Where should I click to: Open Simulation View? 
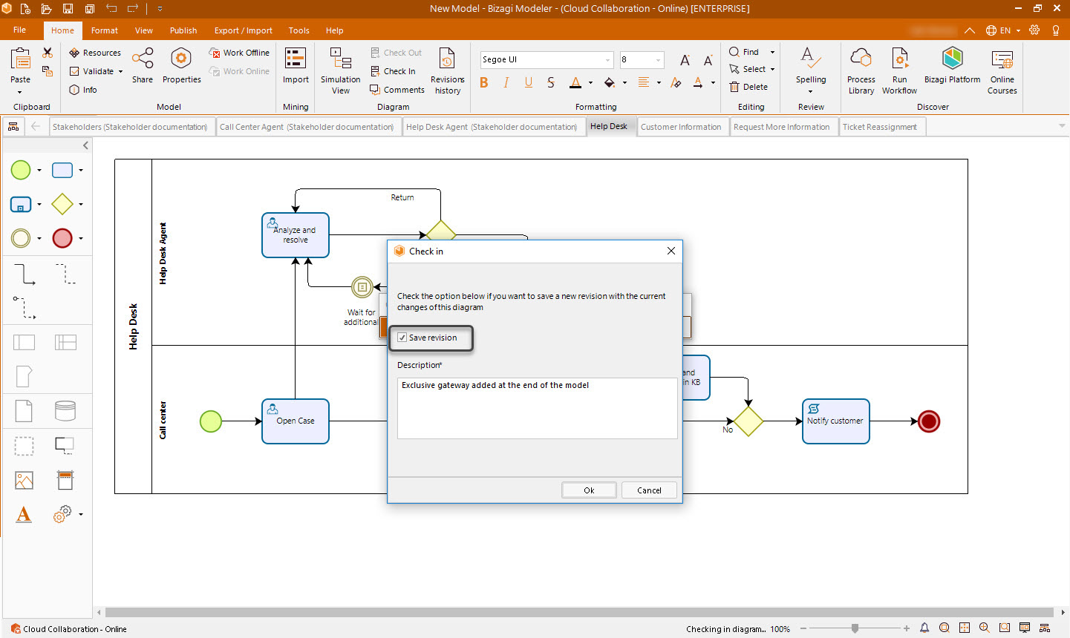point(341,71)
